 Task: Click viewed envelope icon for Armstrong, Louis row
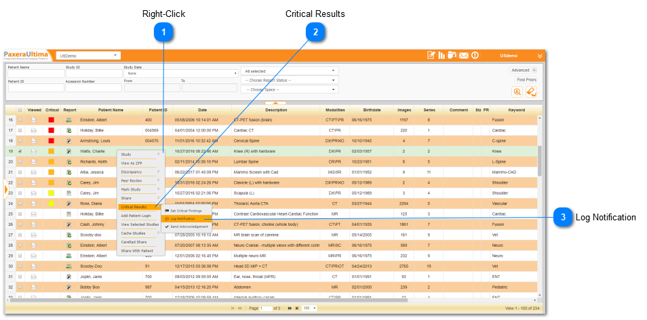click(x=34, y=141)
